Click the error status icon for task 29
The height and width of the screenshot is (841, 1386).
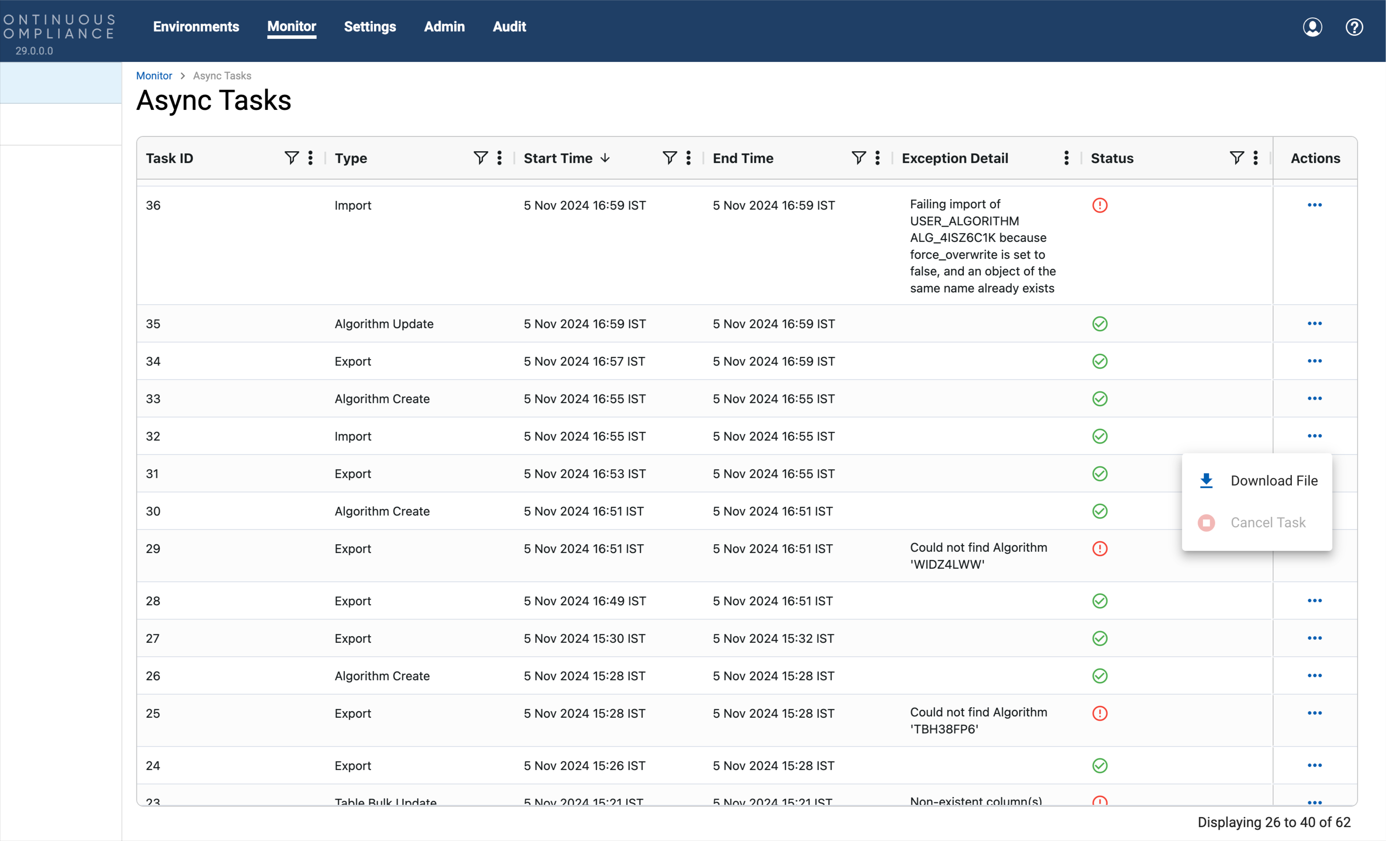point(1100,549)
